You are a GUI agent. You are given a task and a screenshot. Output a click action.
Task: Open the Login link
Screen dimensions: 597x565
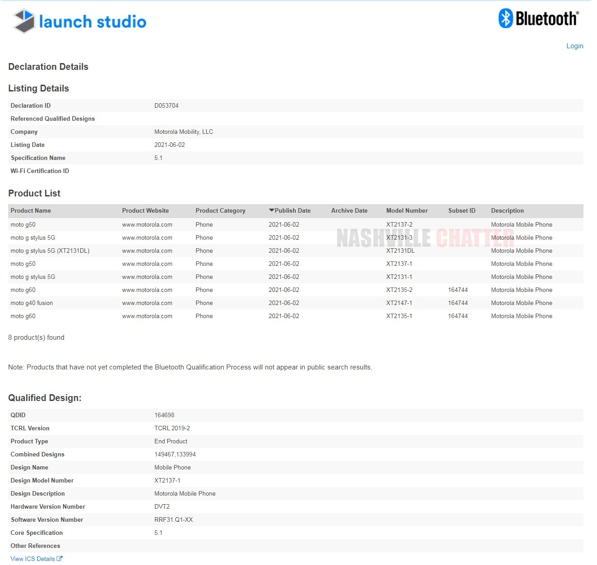574,46
